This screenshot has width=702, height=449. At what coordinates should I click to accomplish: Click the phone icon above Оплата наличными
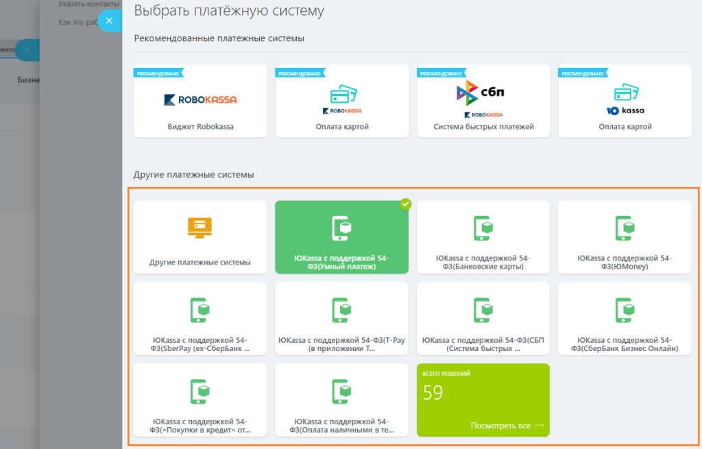click(341, 391)
